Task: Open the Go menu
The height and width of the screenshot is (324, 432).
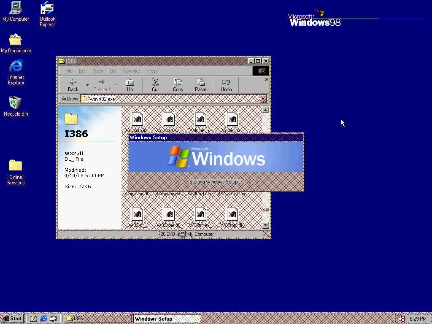Action: tap(112, 71)
